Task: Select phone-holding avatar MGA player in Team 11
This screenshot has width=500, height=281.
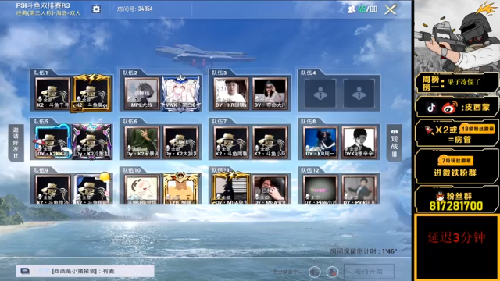Action: (270, 189)
